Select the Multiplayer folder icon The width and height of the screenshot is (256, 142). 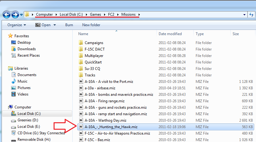point(81,55)
